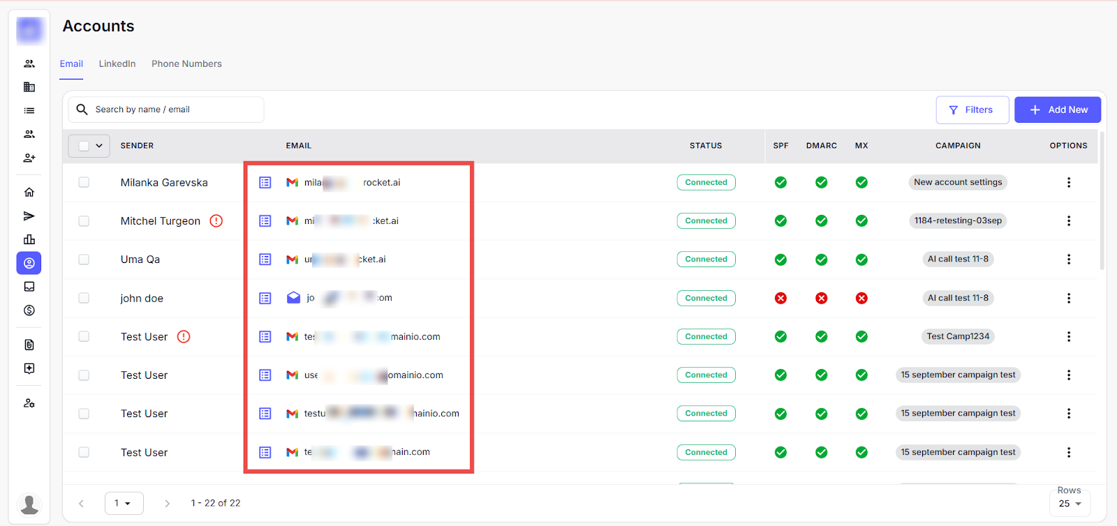Open the home icon in sidebar
Screen dimensions: 1117x526
tap(29, 193)
